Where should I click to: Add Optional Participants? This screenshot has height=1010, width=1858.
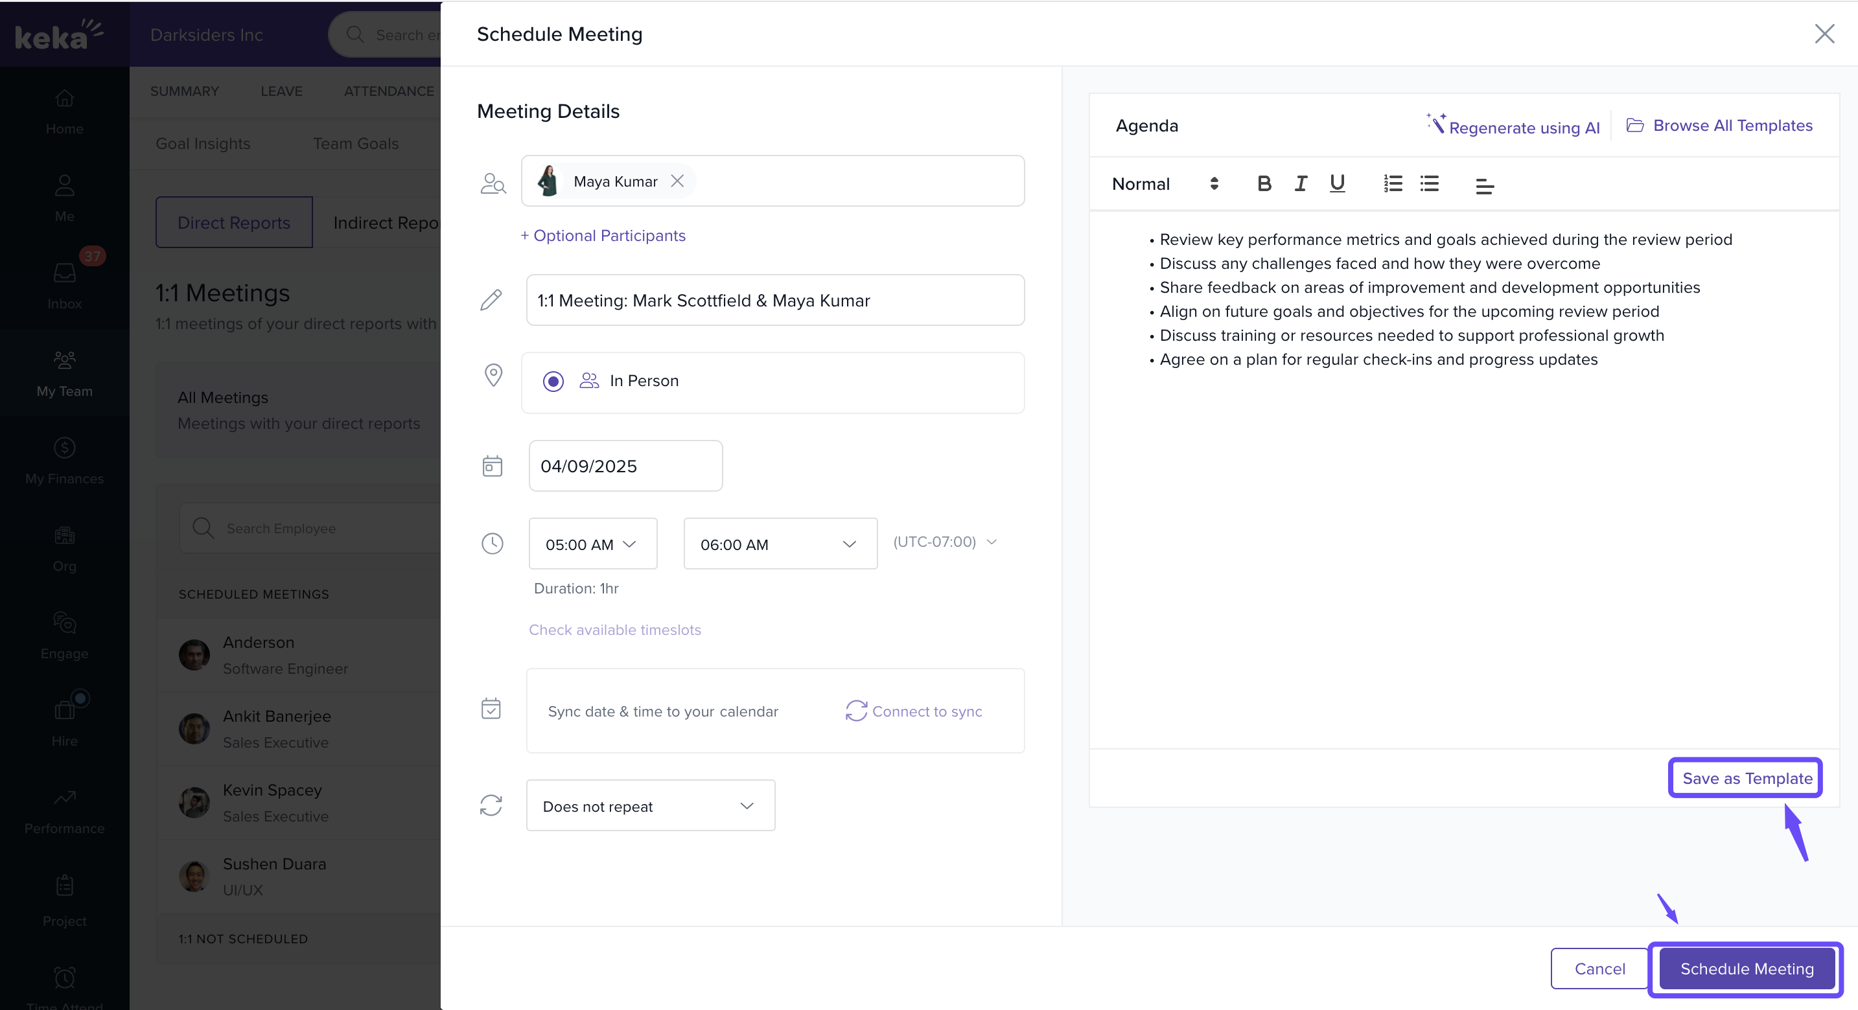(x=603, y=236)
